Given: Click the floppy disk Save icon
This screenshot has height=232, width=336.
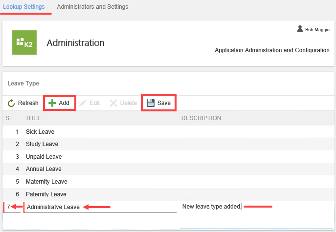Looking at the screenshot, I should tap(151, 103).
